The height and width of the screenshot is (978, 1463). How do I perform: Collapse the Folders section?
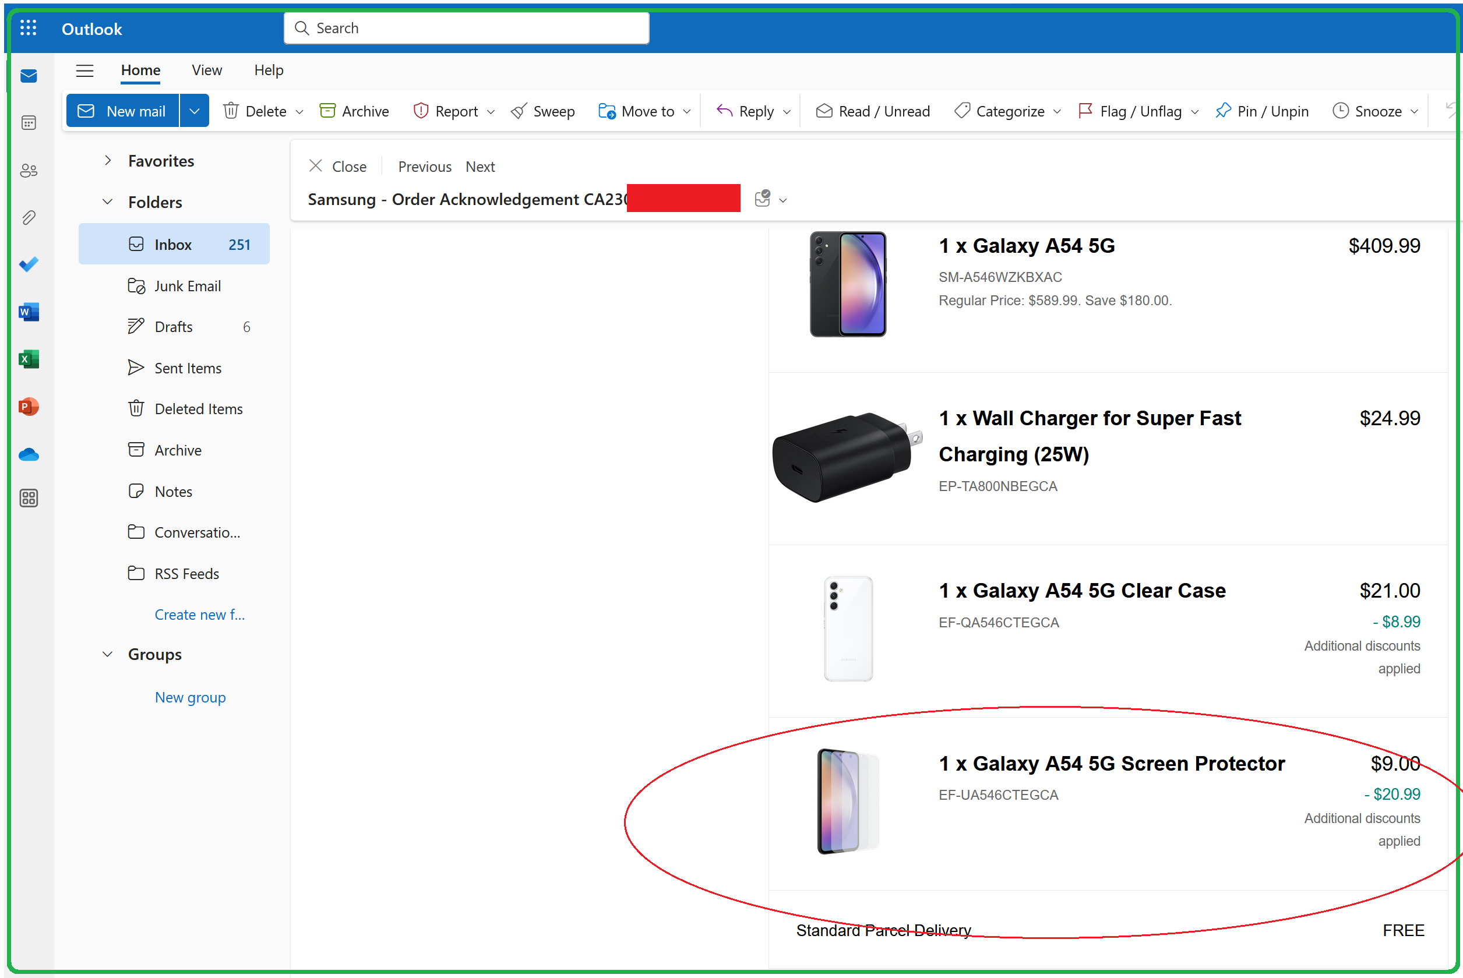click(108, 202)
